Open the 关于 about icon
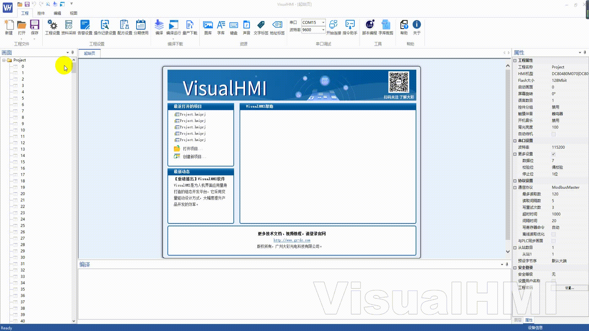The height and width of the screenshot is (331, 589). tap(417, 27)
